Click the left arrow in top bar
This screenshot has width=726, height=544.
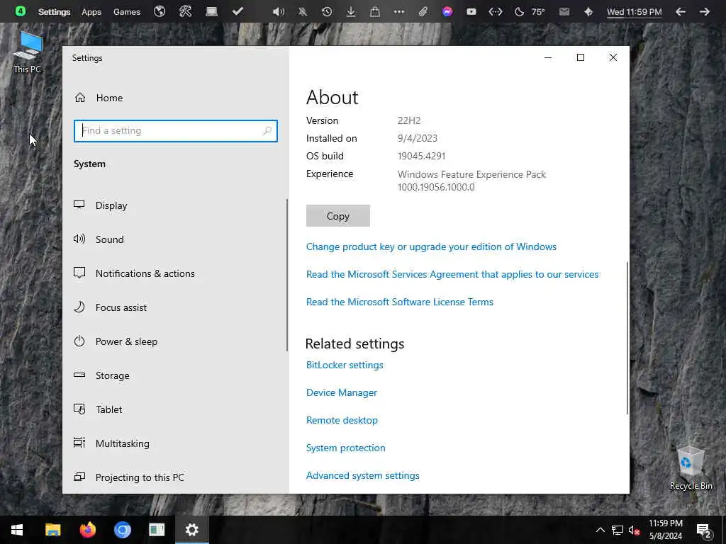tap(680, 12)
